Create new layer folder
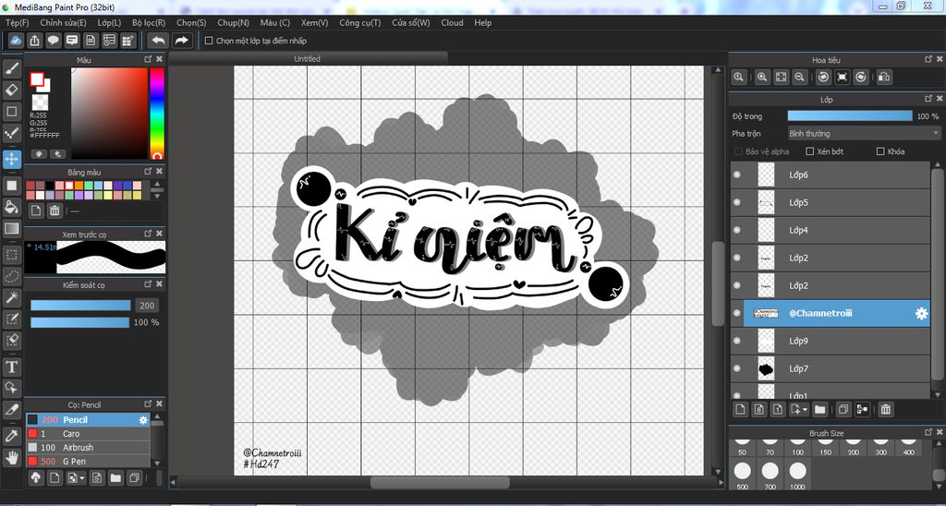Image resolution: width=946 pixels, height=506 pixels. point(820,409)
